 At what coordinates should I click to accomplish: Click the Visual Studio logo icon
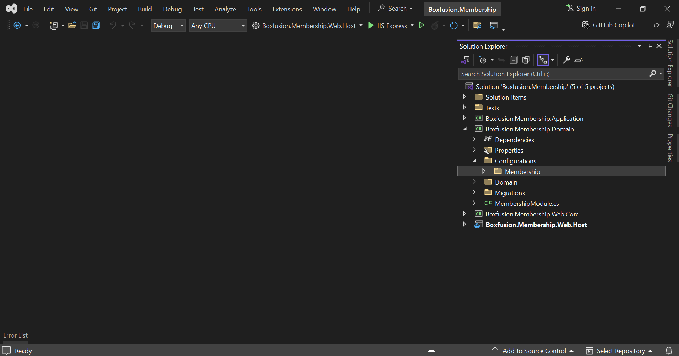pos(12,9)
